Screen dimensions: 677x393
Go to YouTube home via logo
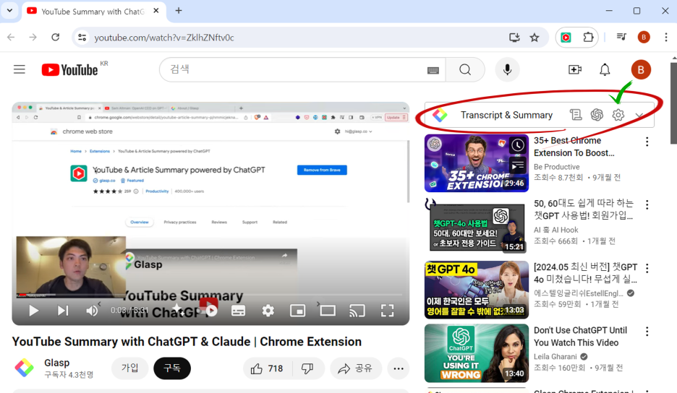[x=70, y=70]
